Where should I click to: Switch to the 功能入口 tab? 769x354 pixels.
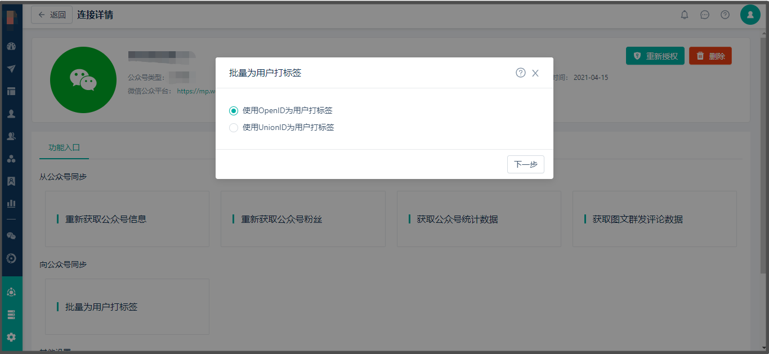[x=64, y=147]
